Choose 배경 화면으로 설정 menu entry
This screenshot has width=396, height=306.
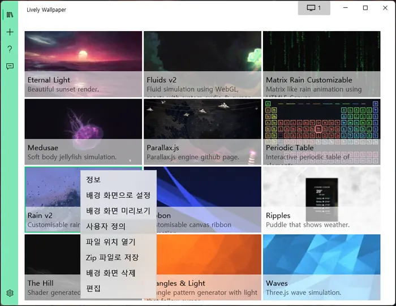(x=118, y=195)
